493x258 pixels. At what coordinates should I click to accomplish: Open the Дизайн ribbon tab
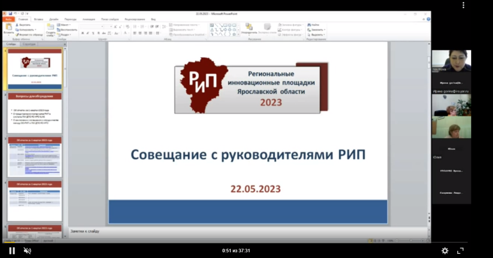coord(54,19)
